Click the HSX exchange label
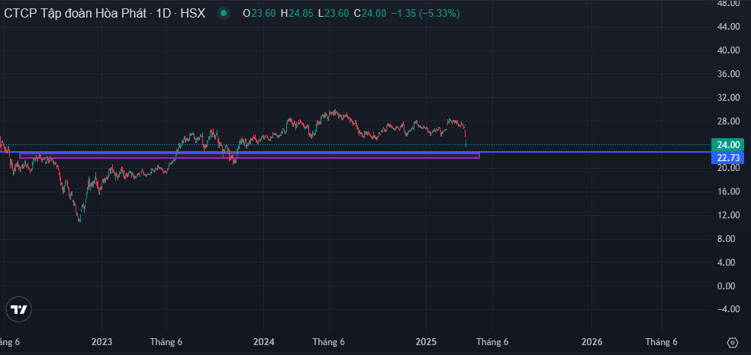The width and height of the screenshot is (751, 355). coord(193,14)
